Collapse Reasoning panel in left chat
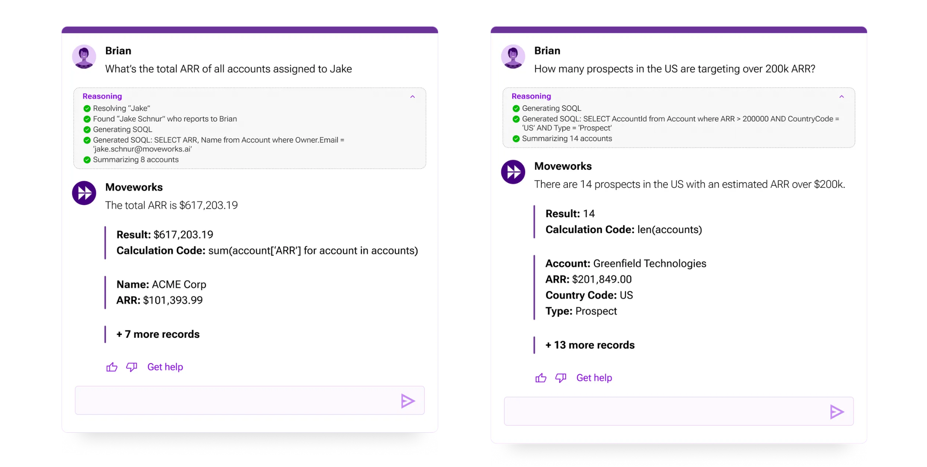The image size is (927, 467). (x=413, y=97)
